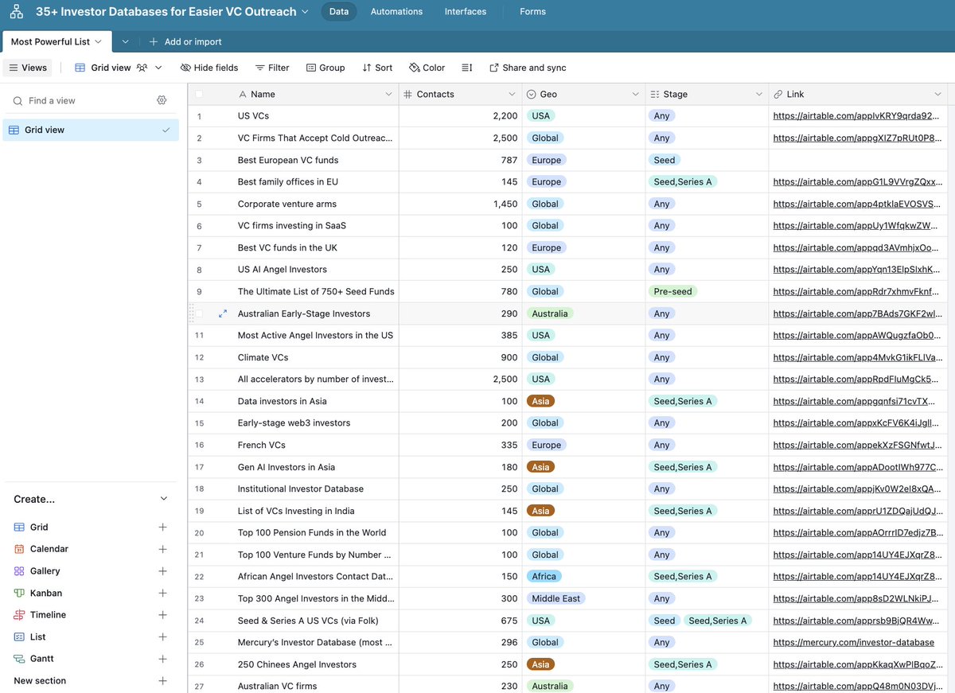
Task: Add a new Kanban view with plus
Action: (162, 593)
